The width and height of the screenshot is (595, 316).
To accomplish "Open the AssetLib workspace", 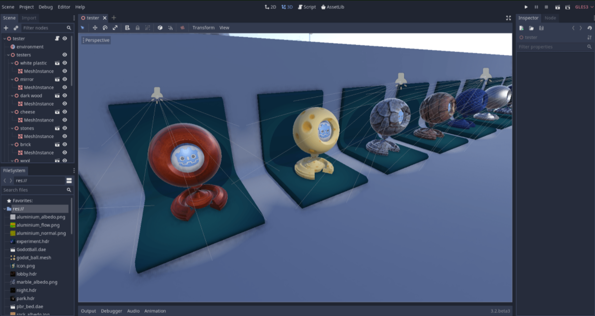I will [333, 7].
